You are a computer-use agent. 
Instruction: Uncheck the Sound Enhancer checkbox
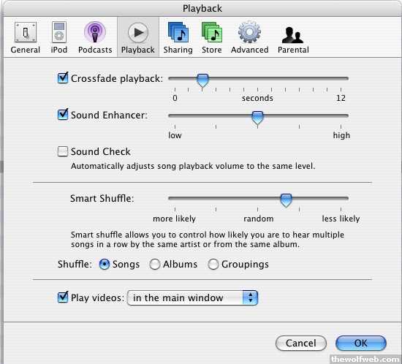point(63,115)
